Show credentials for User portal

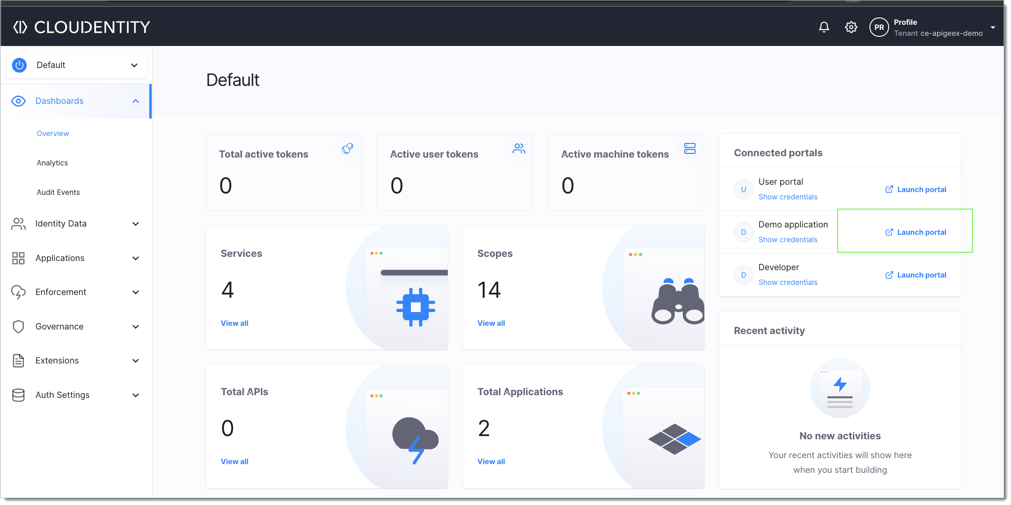tap(788, 197)
